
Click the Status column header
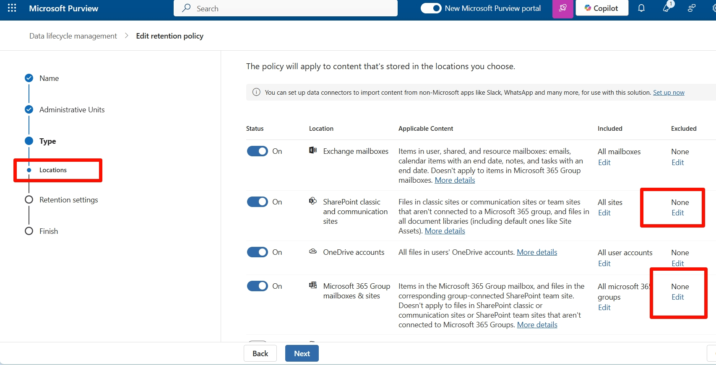[x=255, y=129]
